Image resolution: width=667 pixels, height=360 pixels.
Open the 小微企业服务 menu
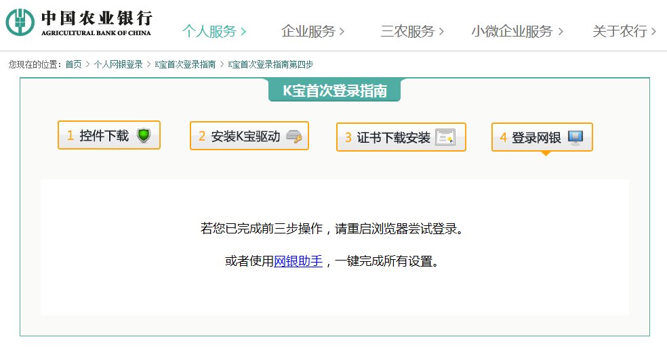coord(512,31)
